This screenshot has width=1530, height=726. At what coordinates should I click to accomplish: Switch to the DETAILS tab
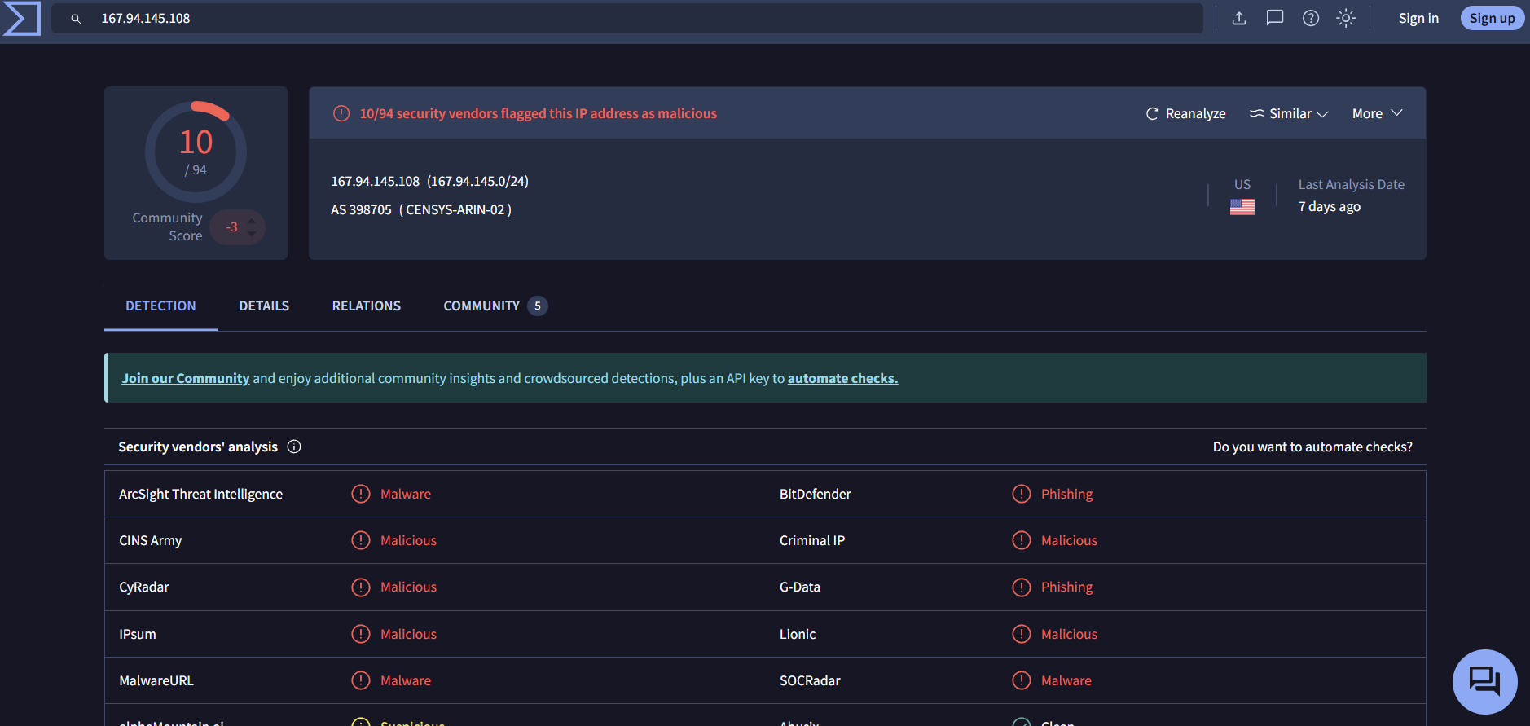(264, 306)
